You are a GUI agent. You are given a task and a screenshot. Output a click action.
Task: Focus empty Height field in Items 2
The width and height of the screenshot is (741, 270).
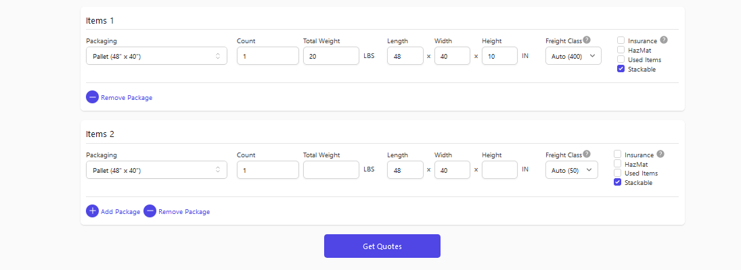pos(499,169)
